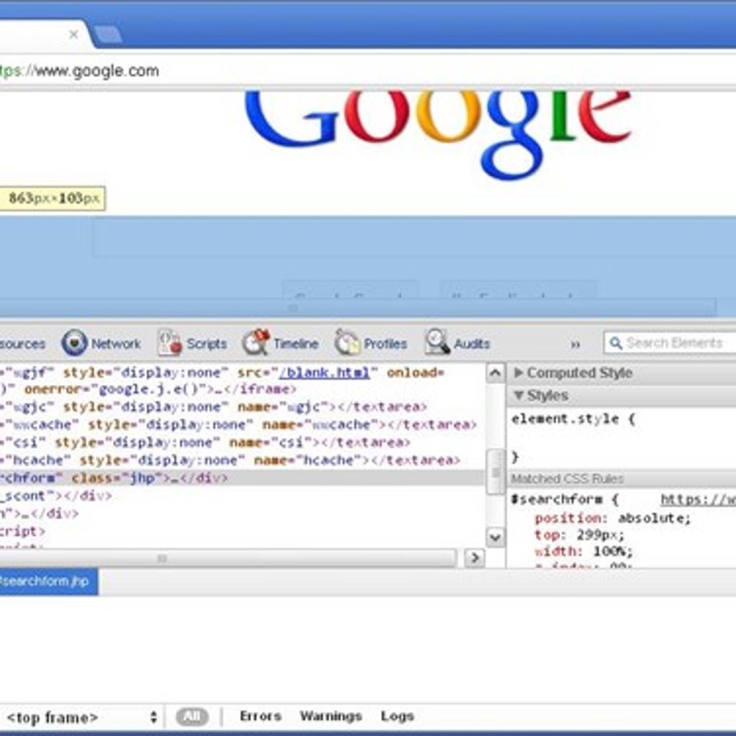Show more DevTools panels chevron
The width and height of the screenshot is (736, 736).
coord(576,344)
